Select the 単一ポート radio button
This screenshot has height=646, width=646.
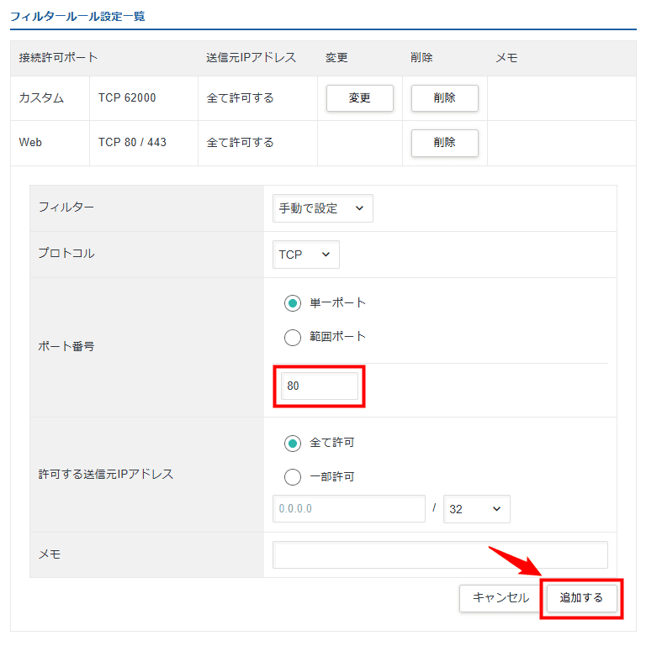click(x=293, y=303)
